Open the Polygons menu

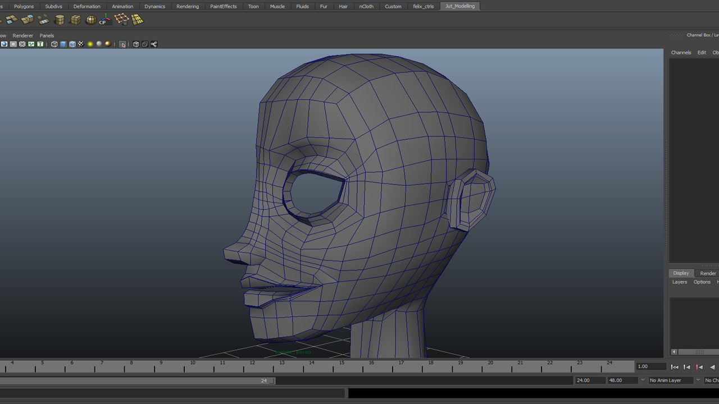click(24, 6)
